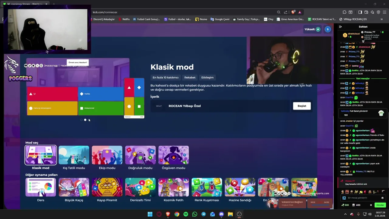Screen dimensions: 389x219
Task: Open Büyük Kaçış game
Action: click(x=74, y=187)
